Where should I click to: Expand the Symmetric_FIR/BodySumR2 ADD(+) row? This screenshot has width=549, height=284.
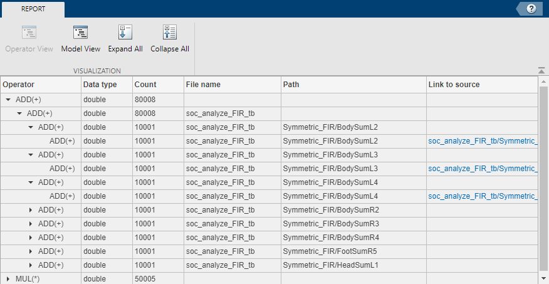point(31,210)
